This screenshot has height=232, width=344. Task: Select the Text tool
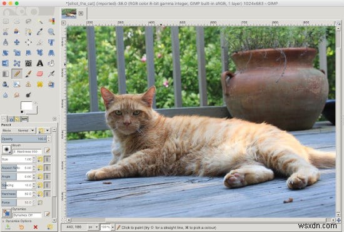click(39, 63)
